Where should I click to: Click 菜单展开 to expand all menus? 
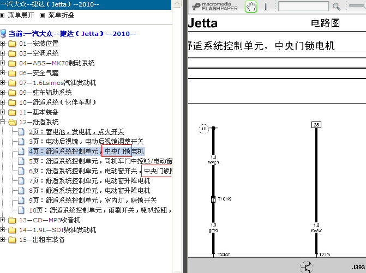point(21,15)
